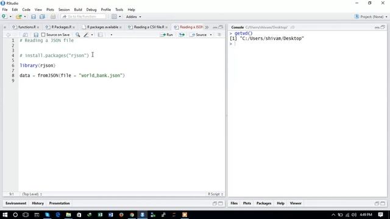This screenshot has height=219, width=390.
Task: Open the Help menu
Action: tap(131, 10)
